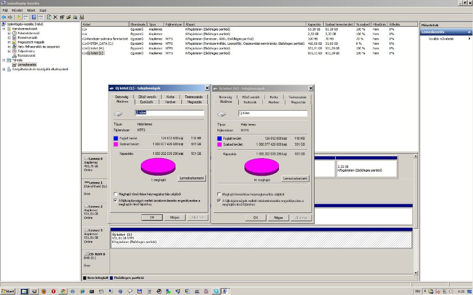The width and height of the screenshot is (473, 295).
Task: Expand the Teljesítmény node
Action: (9, 51)
